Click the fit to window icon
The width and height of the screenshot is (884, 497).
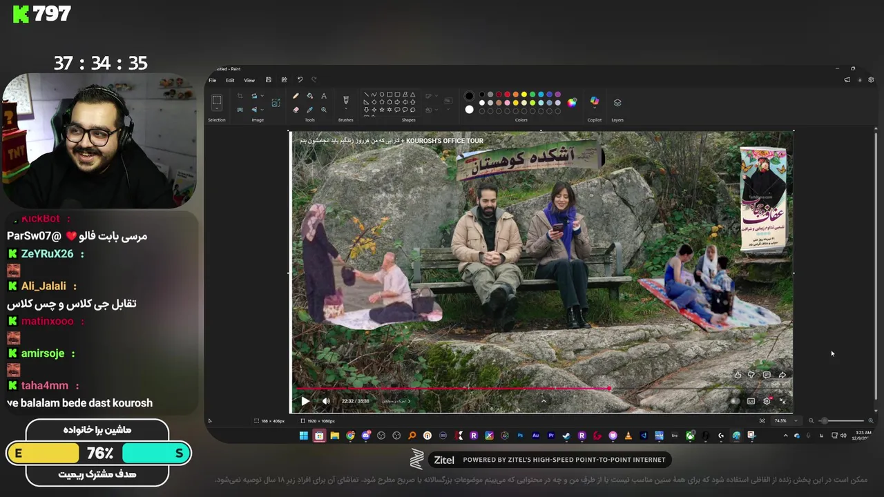point(762,420)
